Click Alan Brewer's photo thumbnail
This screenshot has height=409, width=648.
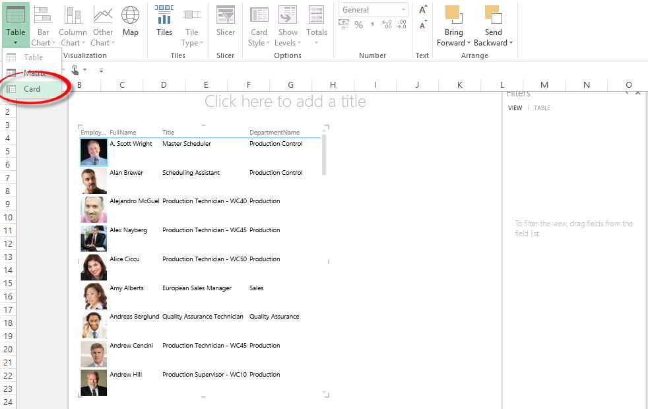tap(93, 180)
